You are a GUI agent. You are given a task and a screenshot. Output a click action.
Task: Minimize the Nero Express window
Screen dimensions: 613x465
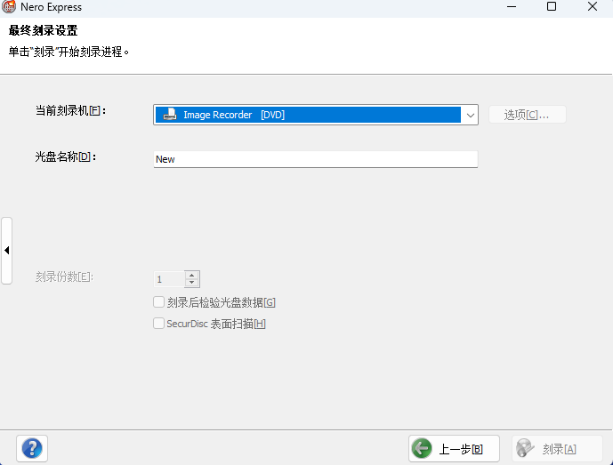point(511,7)
